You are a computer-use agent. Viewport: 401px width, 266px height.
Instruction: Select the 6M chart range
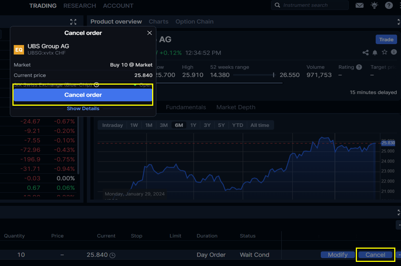tap(179, 125)
